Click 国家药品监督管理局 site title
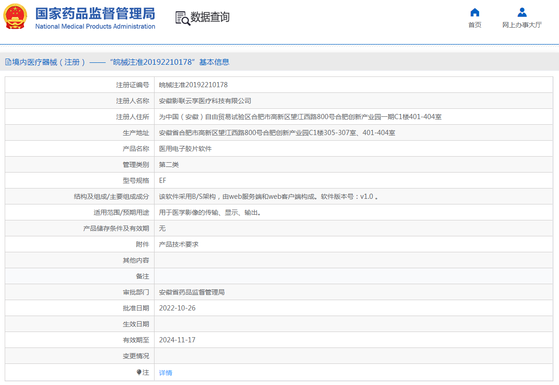Viewport: 559px width, 385px height. tap(95, 14)
